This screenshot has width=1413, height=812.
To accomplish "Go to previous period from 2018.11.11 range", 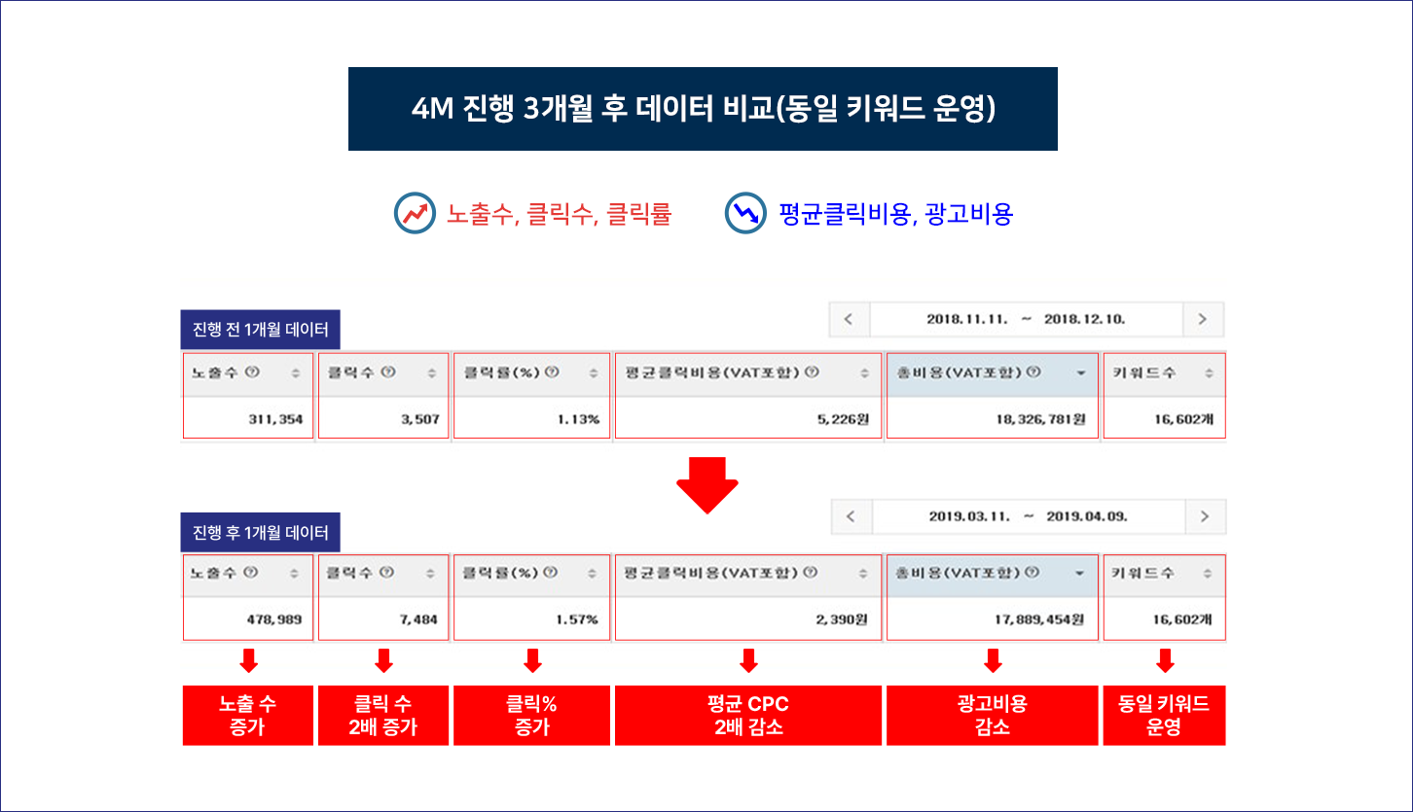I will tap(850, 319).
